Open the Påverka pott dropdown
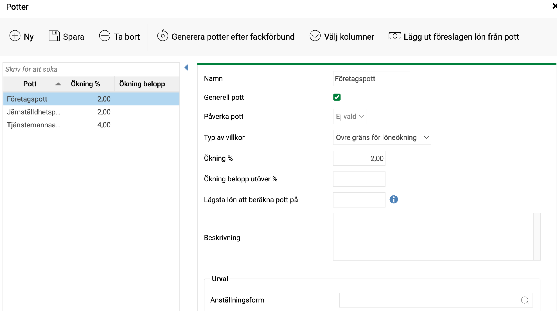This screenshot has width=557, height=311. [x=349, y=117]
